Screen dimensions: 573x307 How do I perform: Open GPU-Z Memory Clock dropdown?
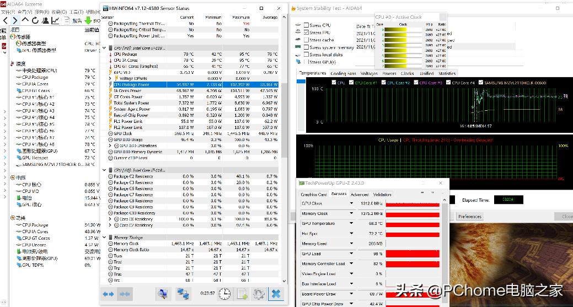tap(351, 213)
